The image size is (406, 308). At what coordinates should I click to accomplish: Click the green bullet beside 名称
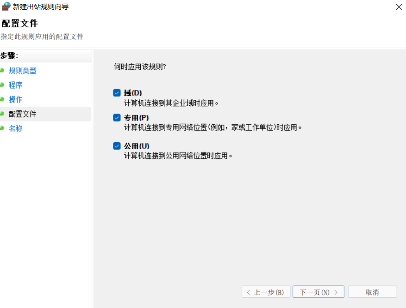pos(2,128)
